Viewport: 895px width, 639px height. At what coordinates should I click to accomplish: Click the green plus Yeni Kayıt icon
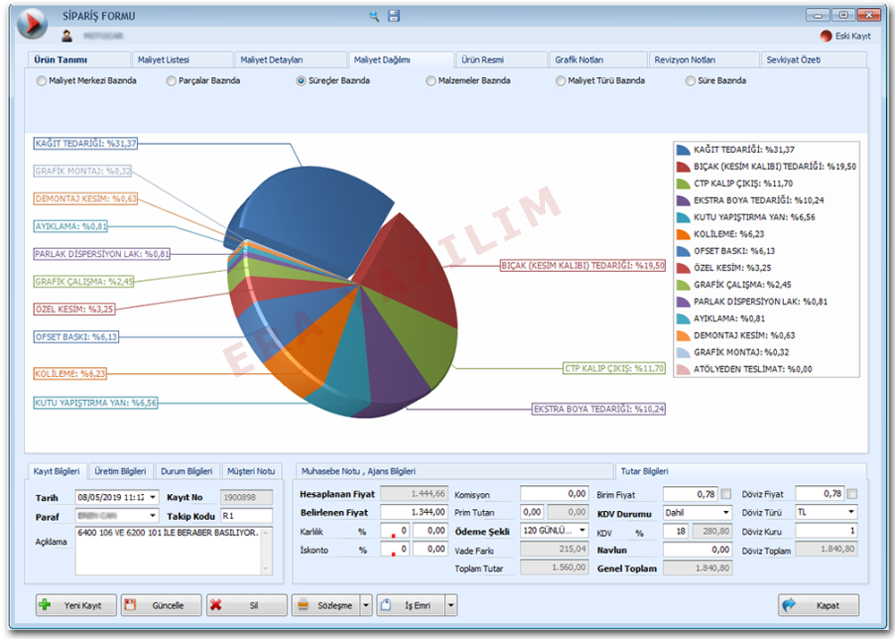(45, 605)
